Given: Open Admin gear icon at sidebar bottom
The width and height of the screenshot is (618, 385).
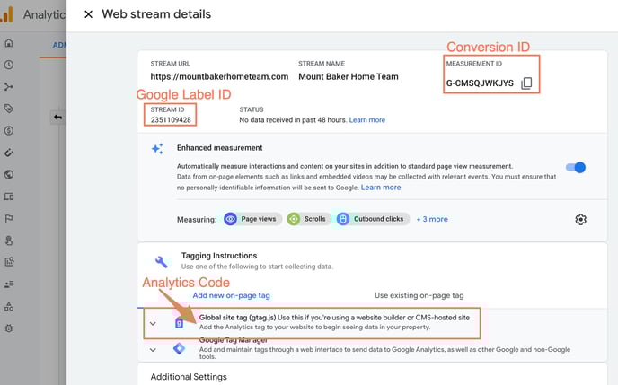Looking at the screenshot, I should point(8,328).
